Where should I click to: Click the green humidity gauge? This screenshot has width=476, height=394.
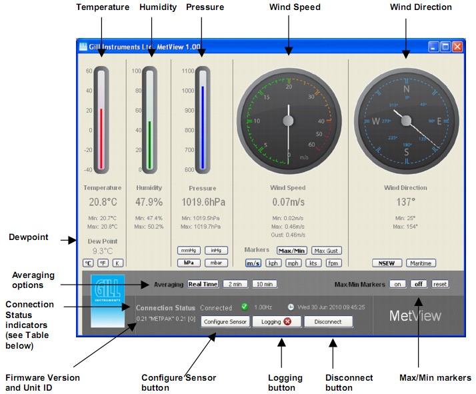(149, 120)
